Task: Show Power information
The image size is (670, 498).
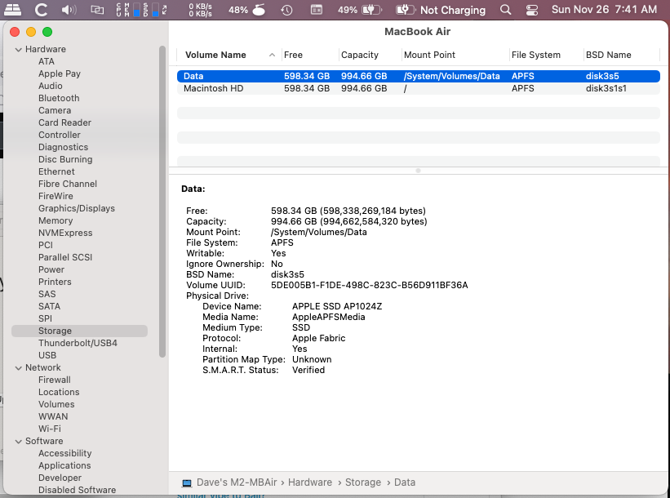Action: point(51,269)
